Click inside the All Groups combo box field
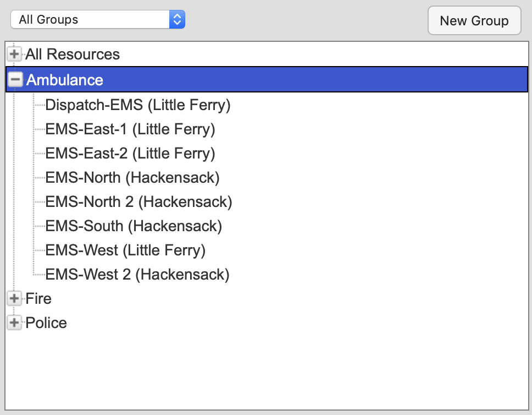Image resolution: width=532 pixels, height=415 pixels. [x=88, y=19]
